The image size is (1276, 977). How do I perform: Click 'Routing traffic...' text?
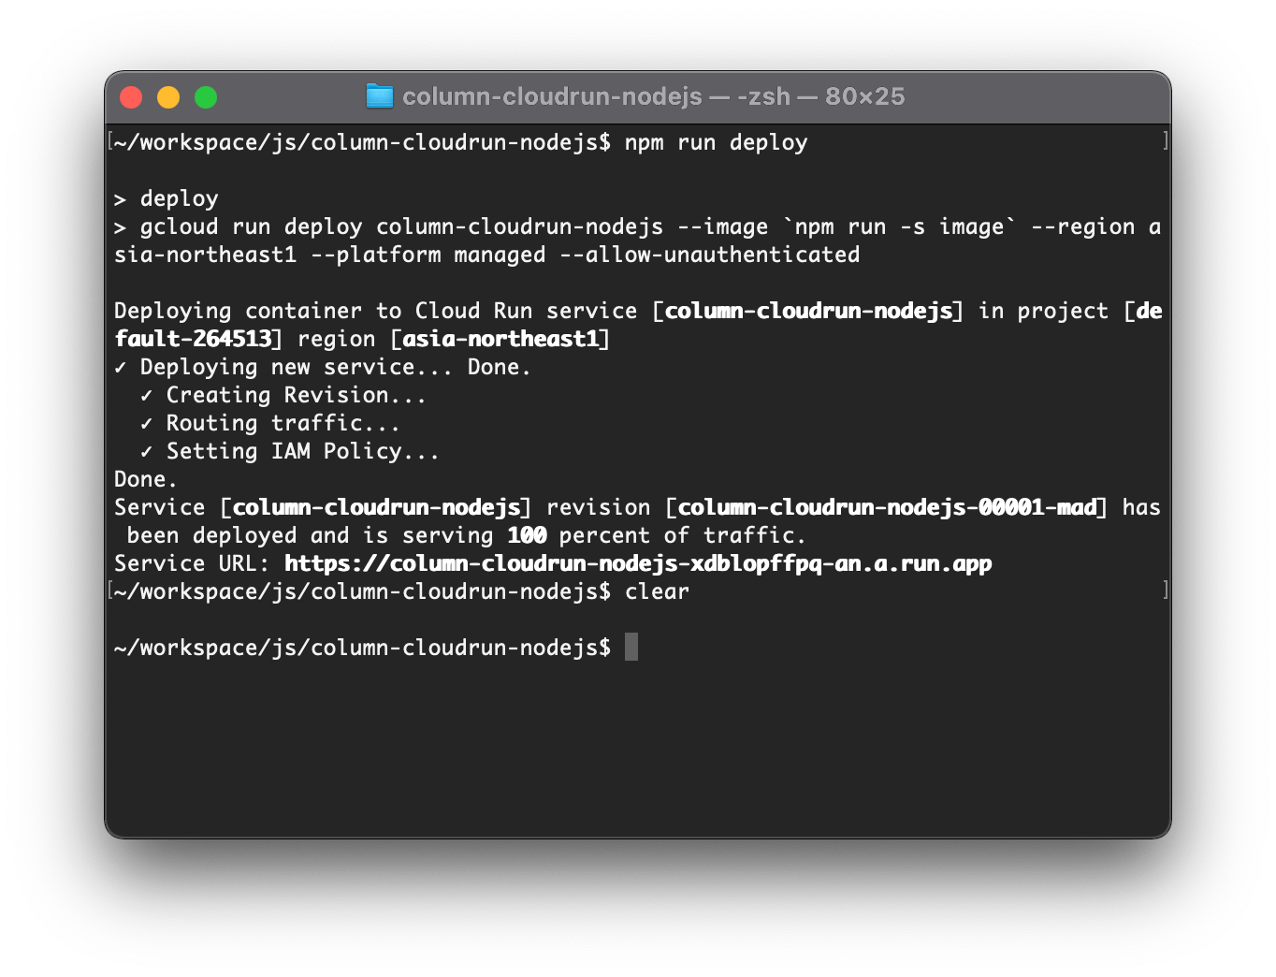[283, 423]
